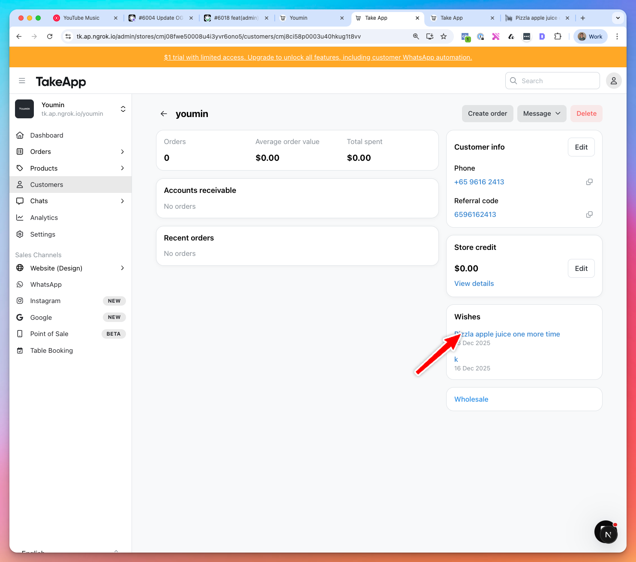Image resolution: width=636 pixels, height=562 pixels.
Task: Click the browser address bar URL
Action: [x=219, y=36]
